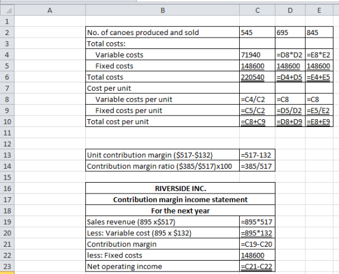Select column C header

pos(257,10)
